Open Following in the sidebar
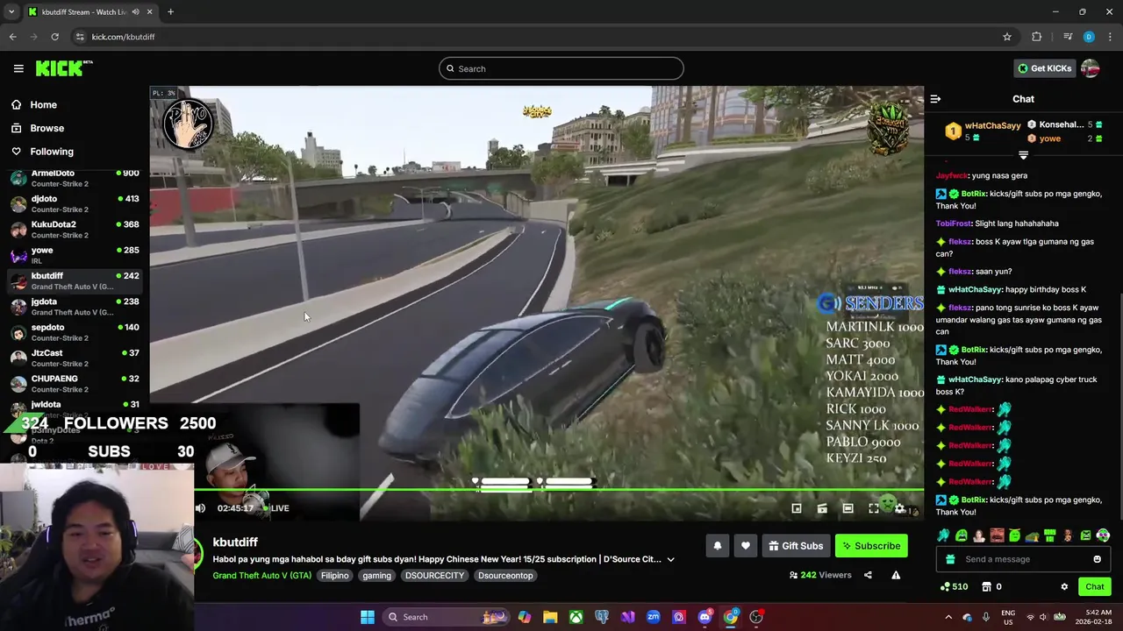 51,152
